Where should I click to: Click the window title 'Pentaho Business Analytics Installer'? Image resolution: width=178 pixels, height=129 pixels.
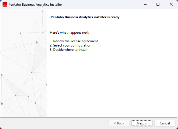coord(35,5)
